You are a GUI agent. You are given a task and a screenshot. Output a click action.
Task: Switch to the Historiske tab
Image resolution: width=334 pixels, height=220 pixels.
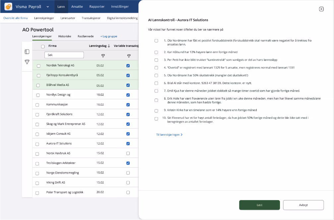click(65, 36)
